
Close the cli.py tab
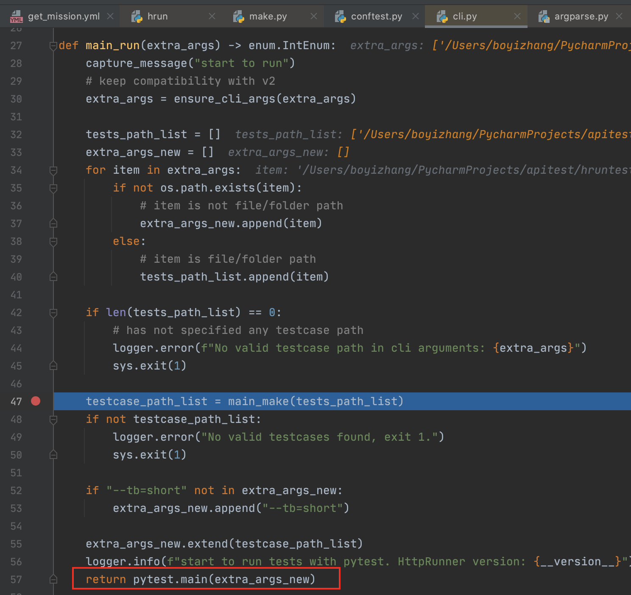click(517, 16)
